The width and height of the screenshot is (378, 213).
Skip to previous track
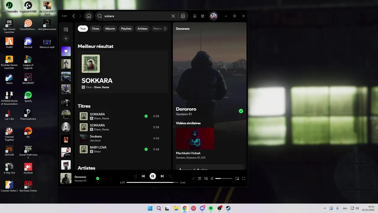tap(143, 176)
